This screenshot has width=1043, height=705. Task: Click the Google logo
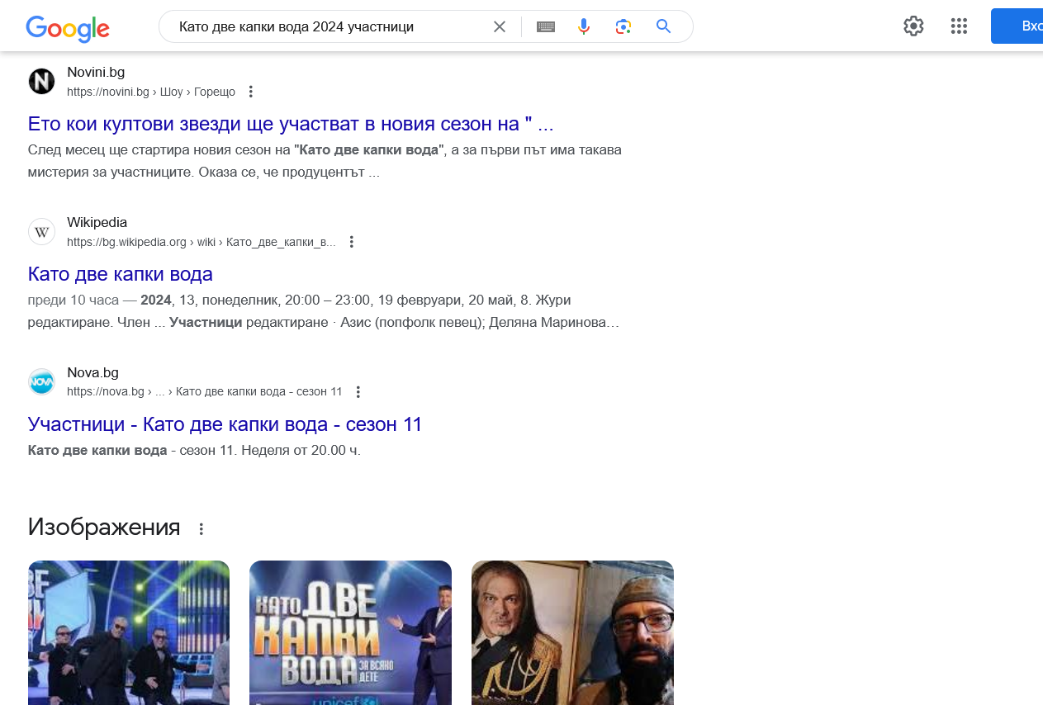pos(68,28)
